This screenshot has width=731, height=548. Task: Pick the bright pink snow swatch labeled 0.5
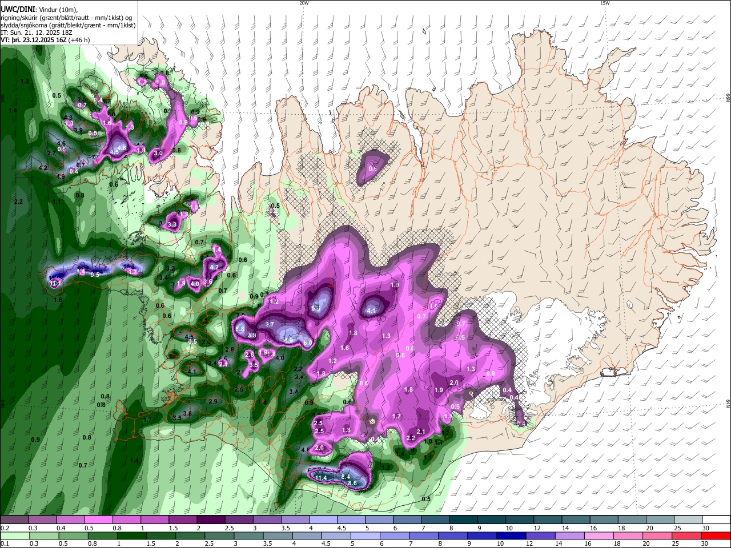98,519
